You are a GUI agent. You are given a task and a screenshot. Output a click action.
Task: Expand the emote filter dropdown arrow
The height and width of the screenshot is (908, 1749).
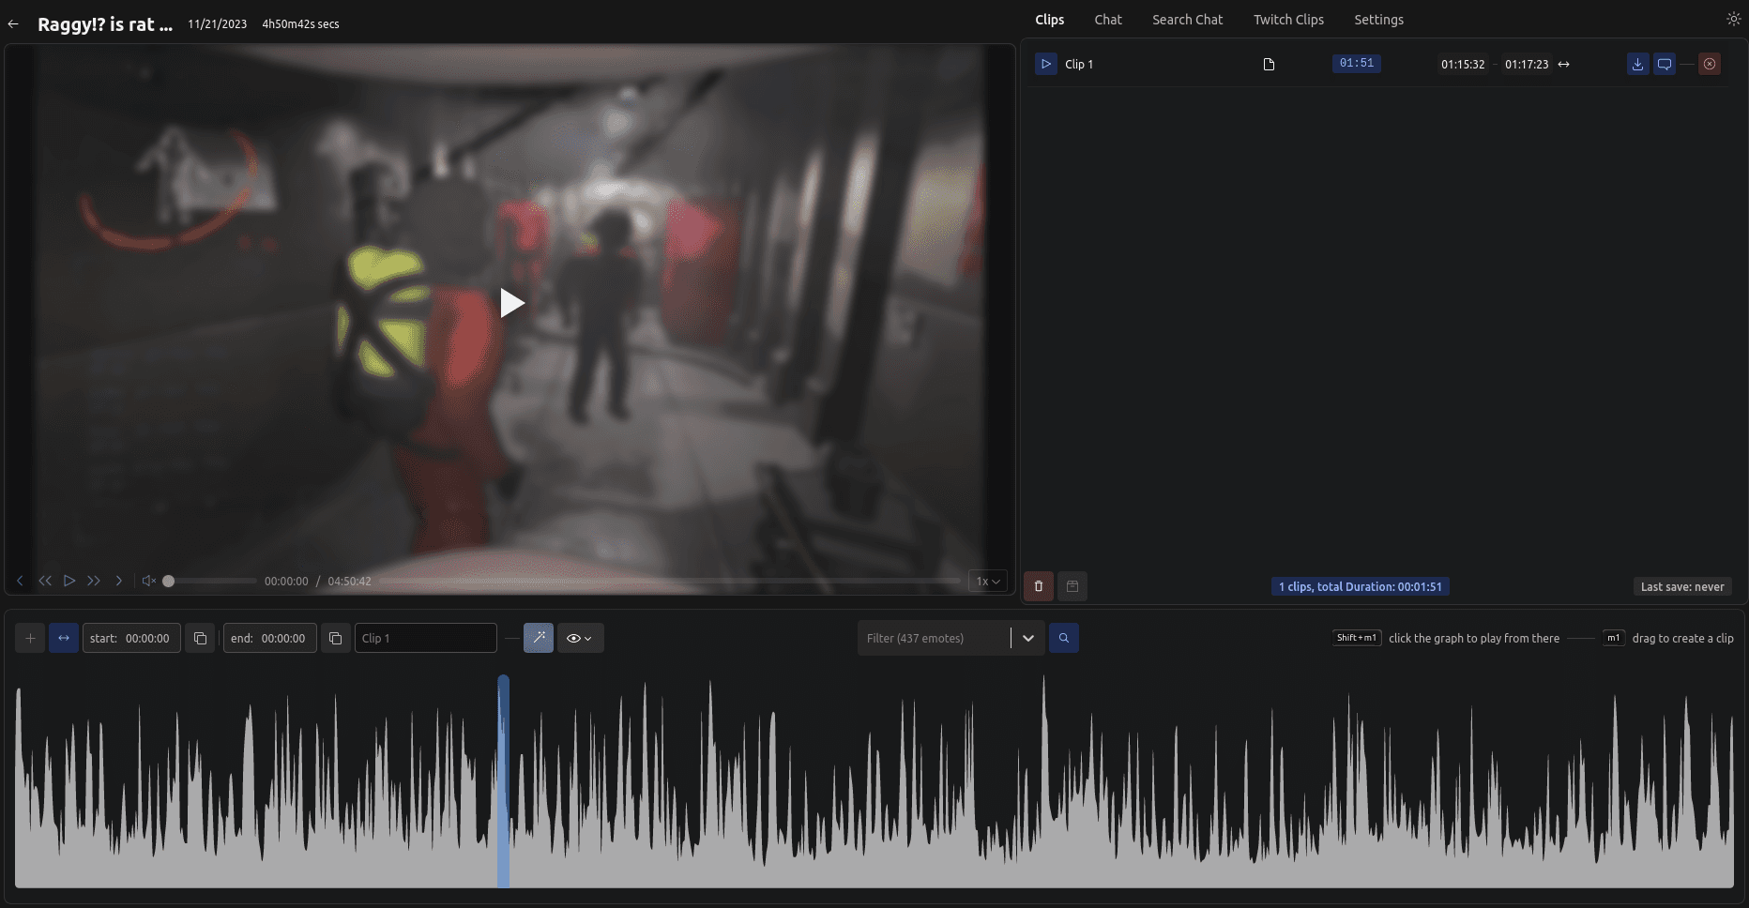pyautogui.click(x=1028, y=638)
